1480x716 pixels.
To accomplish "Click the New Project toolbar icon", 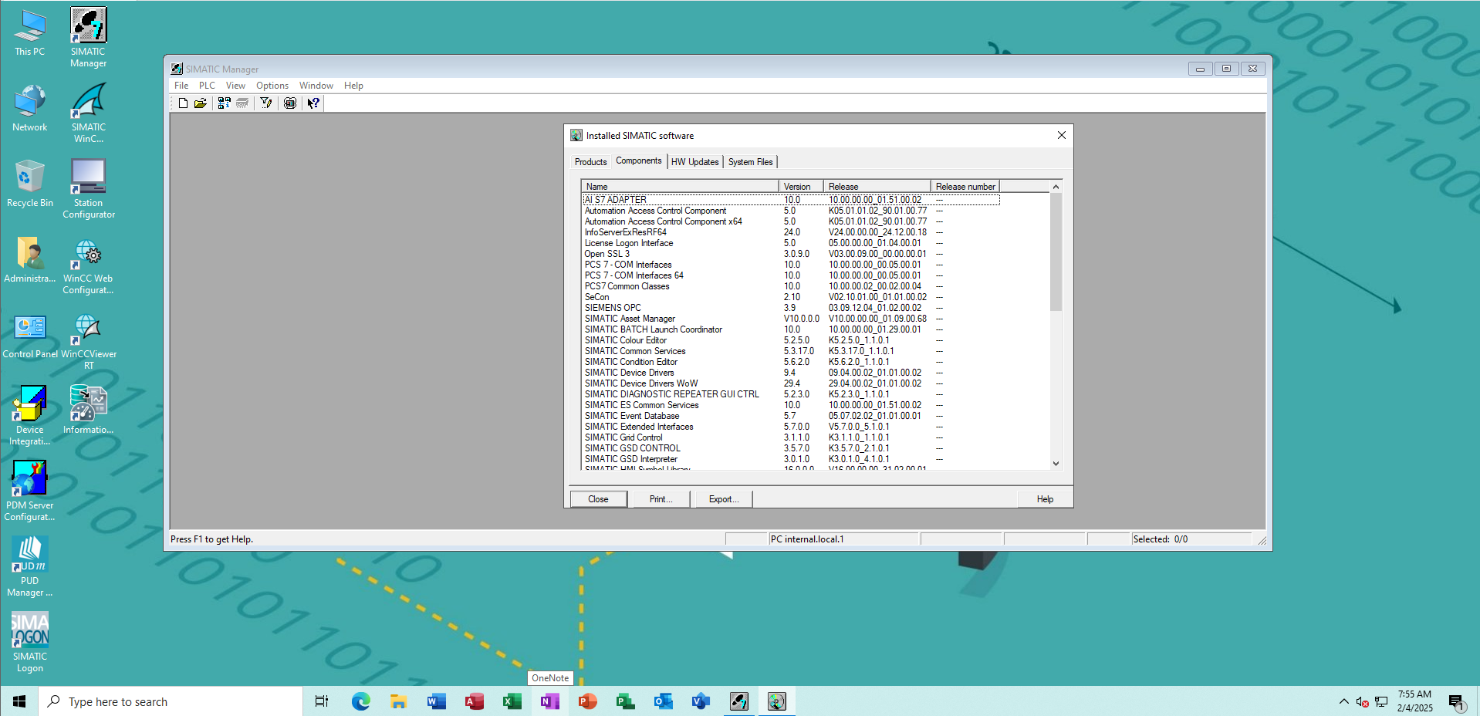I will click(183, 103).
